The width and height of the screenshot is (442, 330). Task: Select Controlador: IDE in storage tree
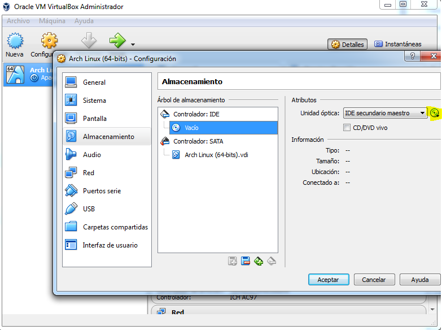195,114
